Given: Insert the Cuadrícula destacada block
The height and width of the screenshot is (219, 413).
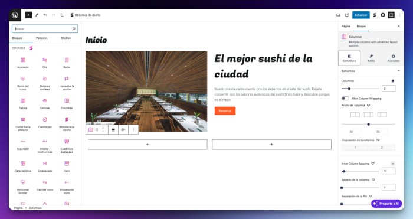Looking at the screenshot, I should pyautogui.click(x=67, y=146).
